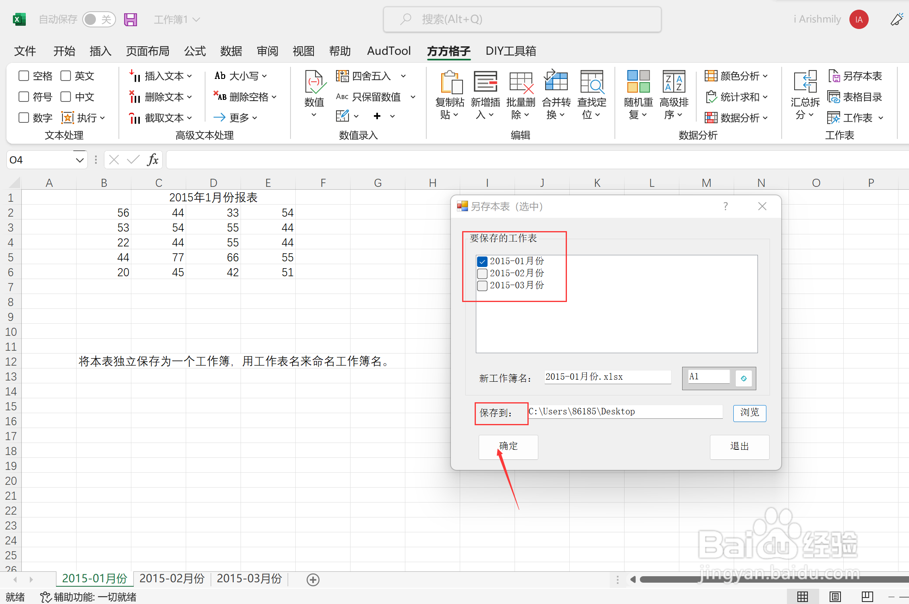This screenshot has width=909, height=604.
Task: Switch to the DIY工具箱 ribbon tab
Action: tap(511, 51)
